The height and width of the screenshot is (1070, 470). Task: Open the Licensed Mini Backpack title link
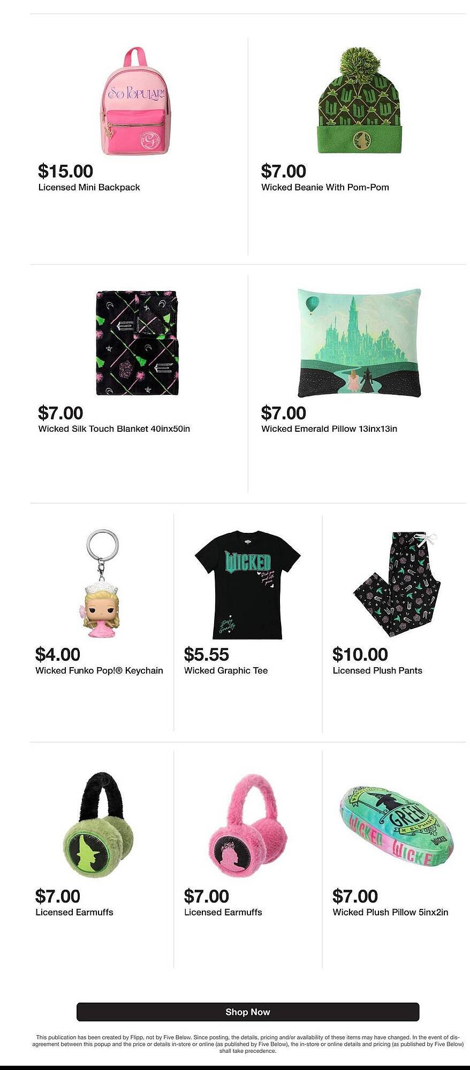tap(89, 187)
